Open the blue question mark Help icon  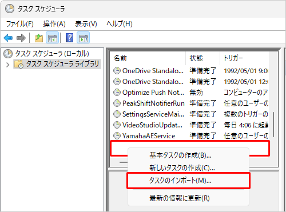pyautogui.click(x=69, y=38)
